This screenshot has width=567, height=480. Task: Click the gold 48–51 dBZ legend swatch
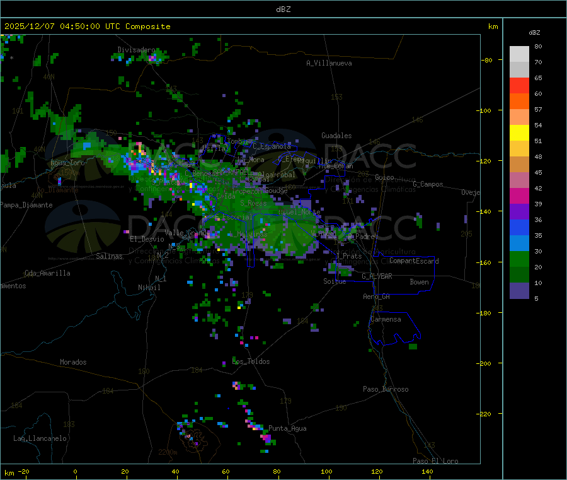(x=519, y=149)
